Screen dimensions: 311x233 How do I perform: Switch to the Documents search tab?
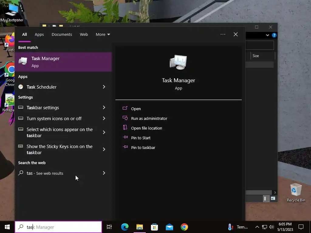[x=62, y=35]
